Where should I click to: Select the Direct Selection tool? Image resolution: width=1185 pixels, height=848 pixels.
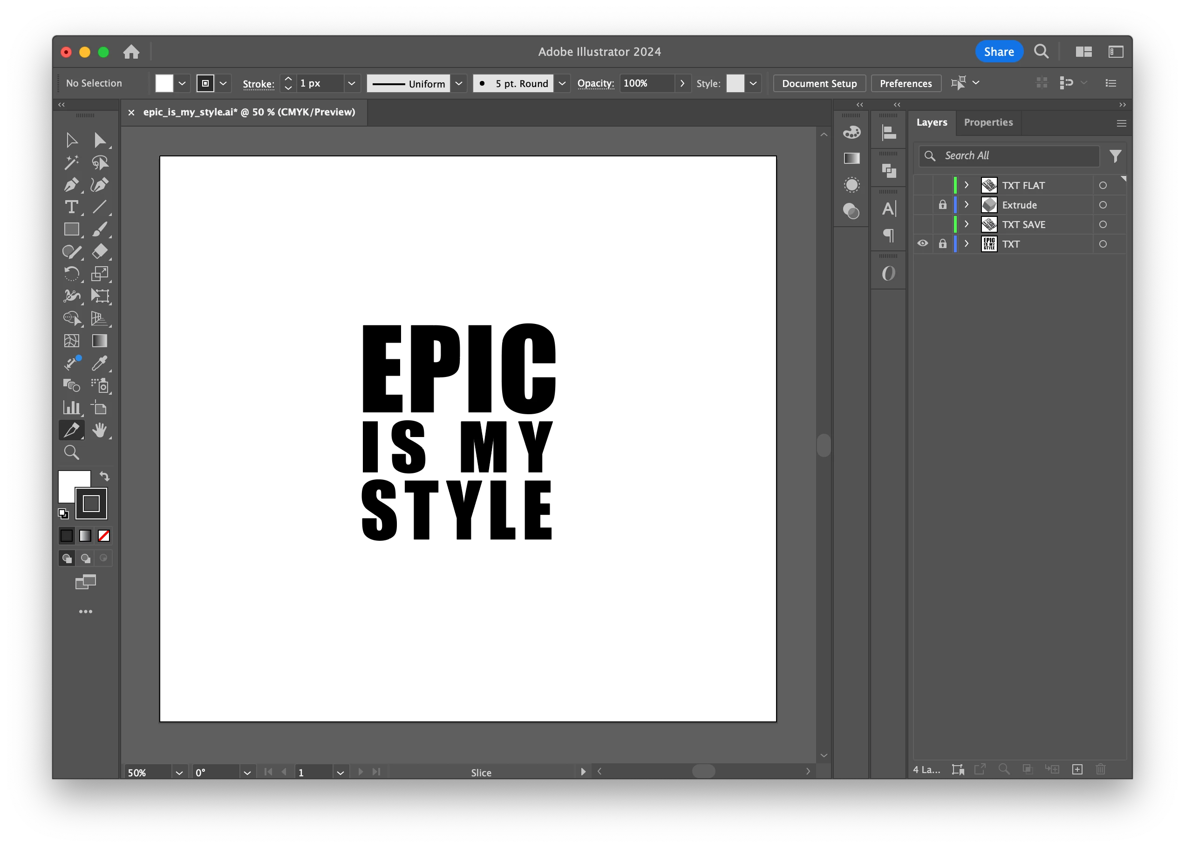[x=99, y=140]
